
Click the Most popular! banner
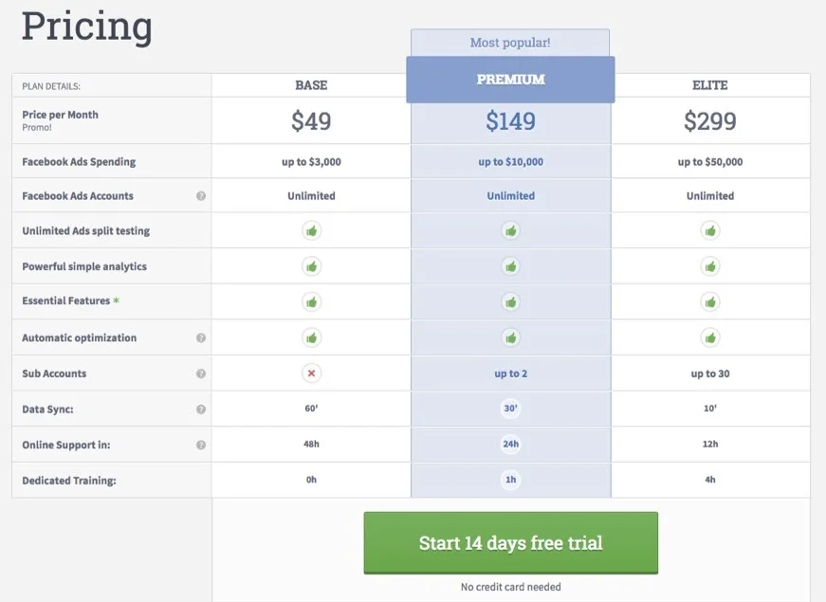(510, 43)
